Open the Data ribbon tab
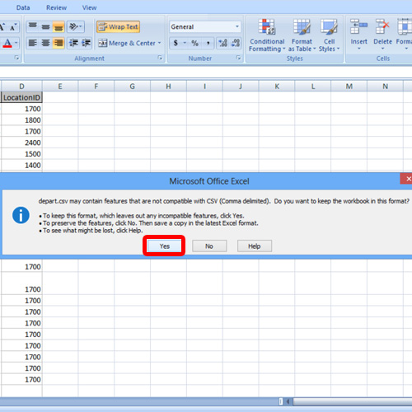 click(x=23, y=7)
